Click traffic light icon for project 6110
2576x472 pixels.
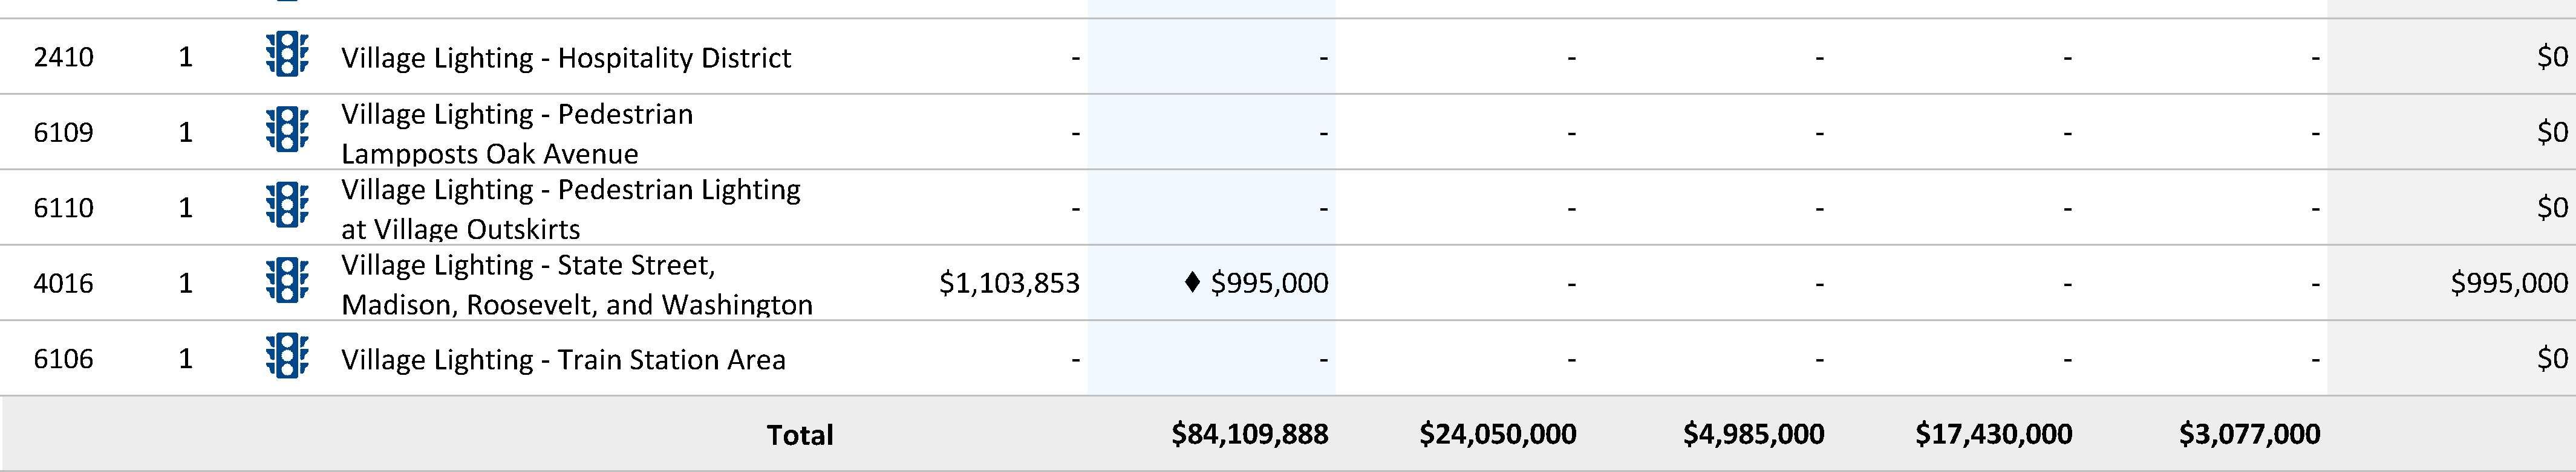[287, 206]
